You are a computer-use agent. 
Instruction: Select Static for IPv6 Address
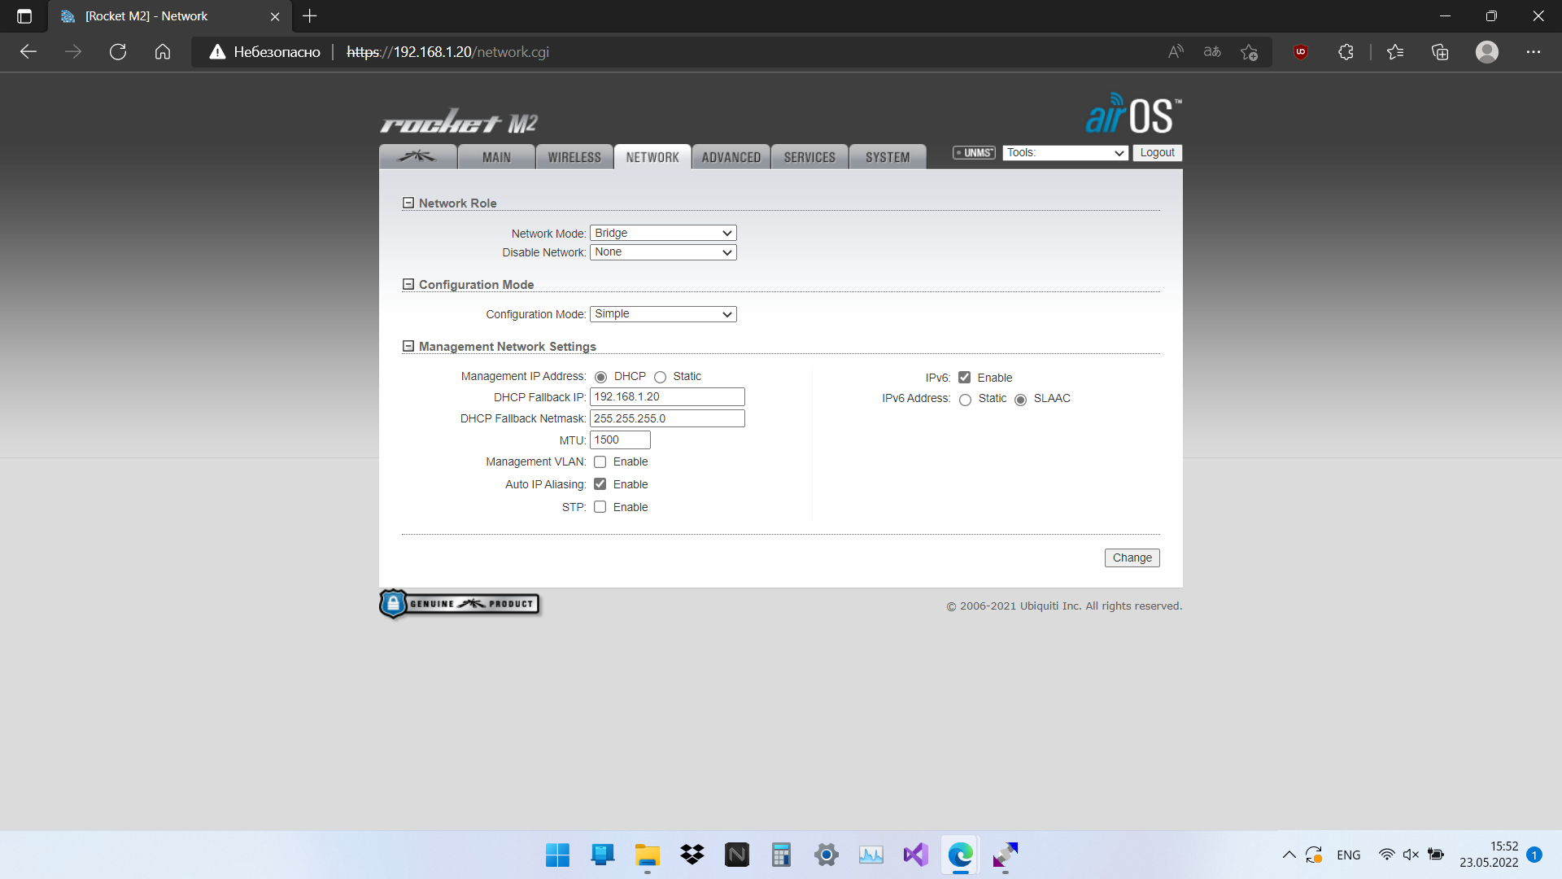tap(965, 400)
